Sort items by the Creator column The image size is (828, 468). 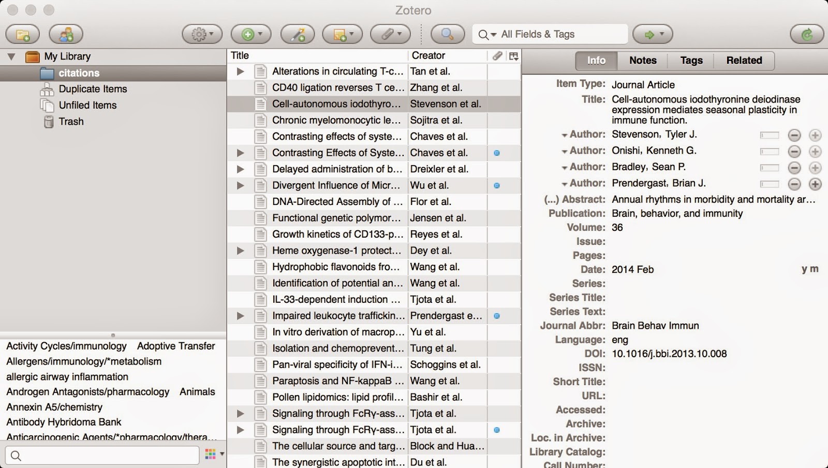point(448,55)
